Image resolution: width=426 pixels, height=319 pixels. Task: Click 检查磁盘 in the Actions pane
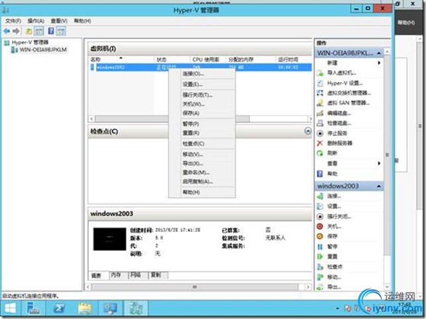coord(339,123)
